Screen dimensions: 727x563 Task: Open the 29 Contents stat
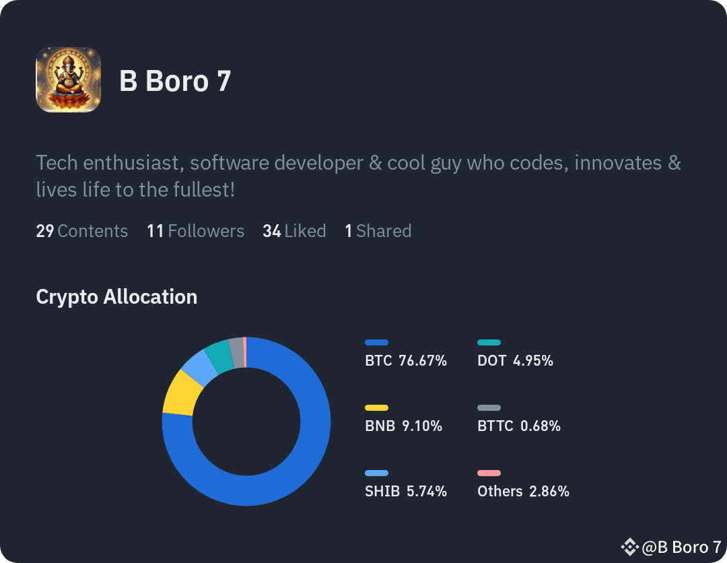pos(82,231)
